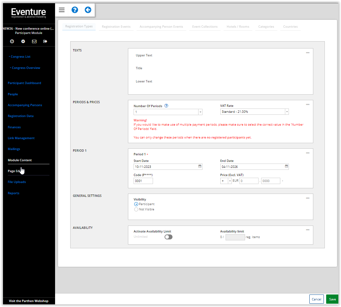The width and height of the screenshot is (341, 307).
Task: Open the Participant Dashboard link
Action: pos(24,83)
